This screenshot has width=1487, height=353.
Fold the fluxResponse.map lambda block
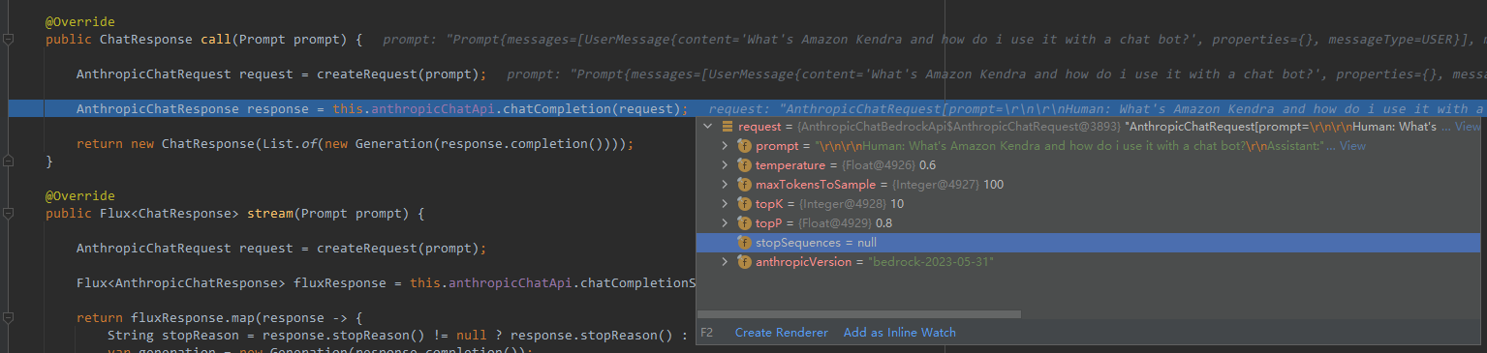[x=9, y=317]
